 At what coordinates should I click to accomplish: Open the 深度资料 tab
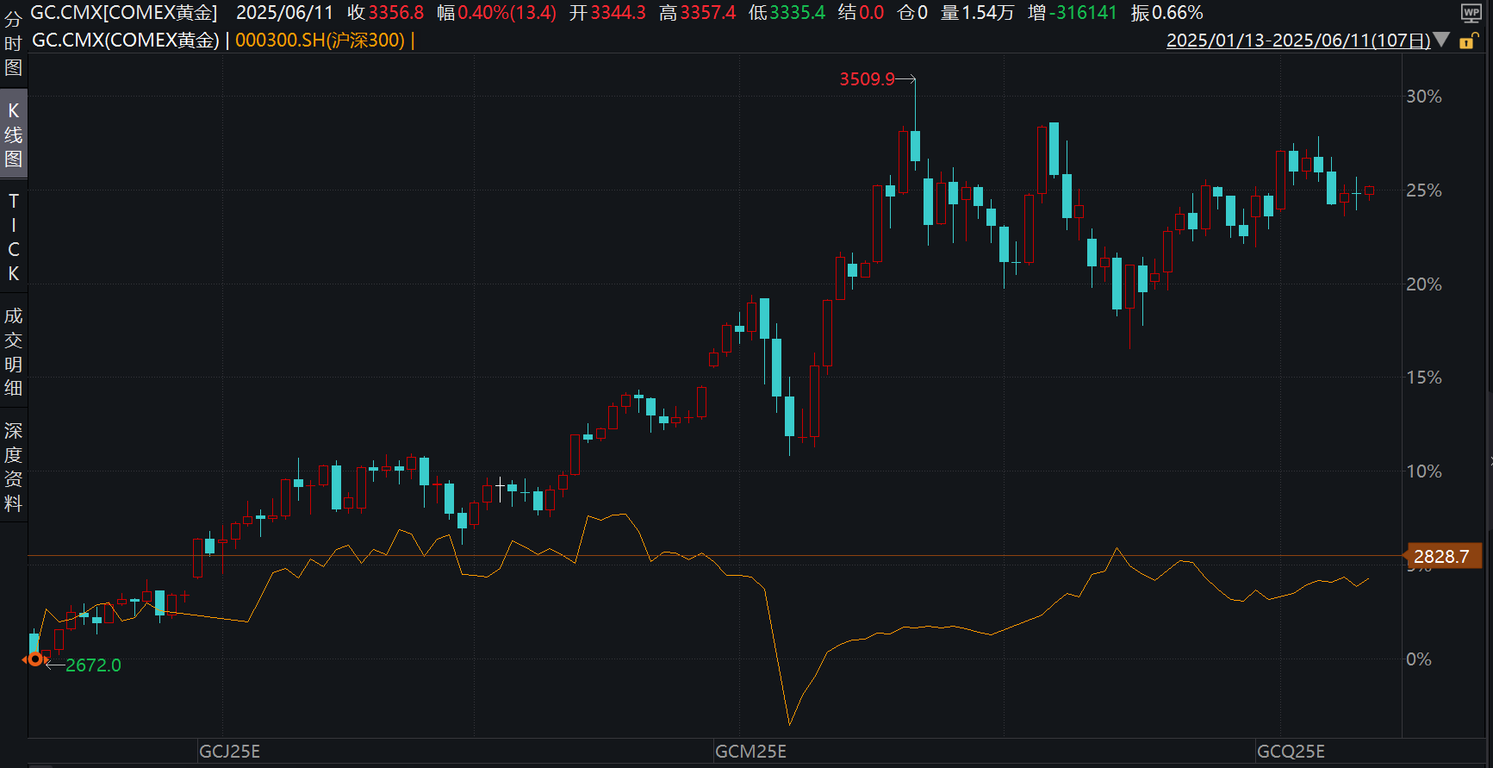coord(13,466)
